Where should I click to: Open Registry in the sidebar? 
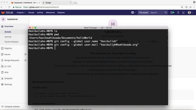[x=8, y=48]
